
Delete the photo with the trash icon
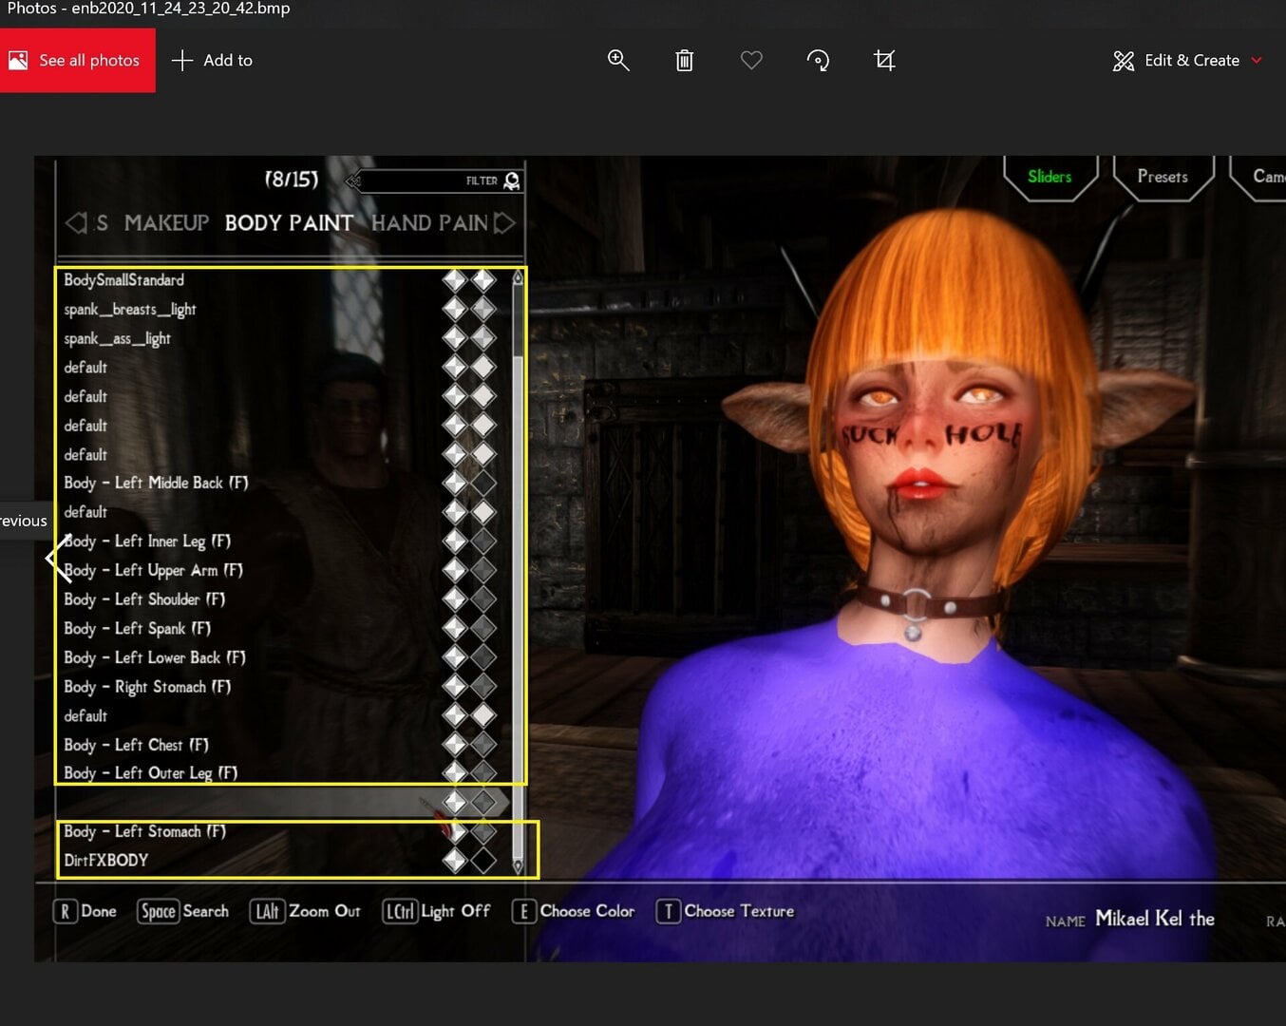click(684, 60)
